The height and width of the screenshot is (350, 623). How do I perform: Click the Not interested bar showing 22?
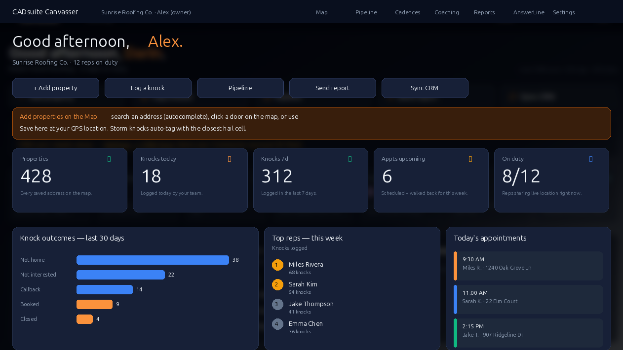[x=120, y=275]
